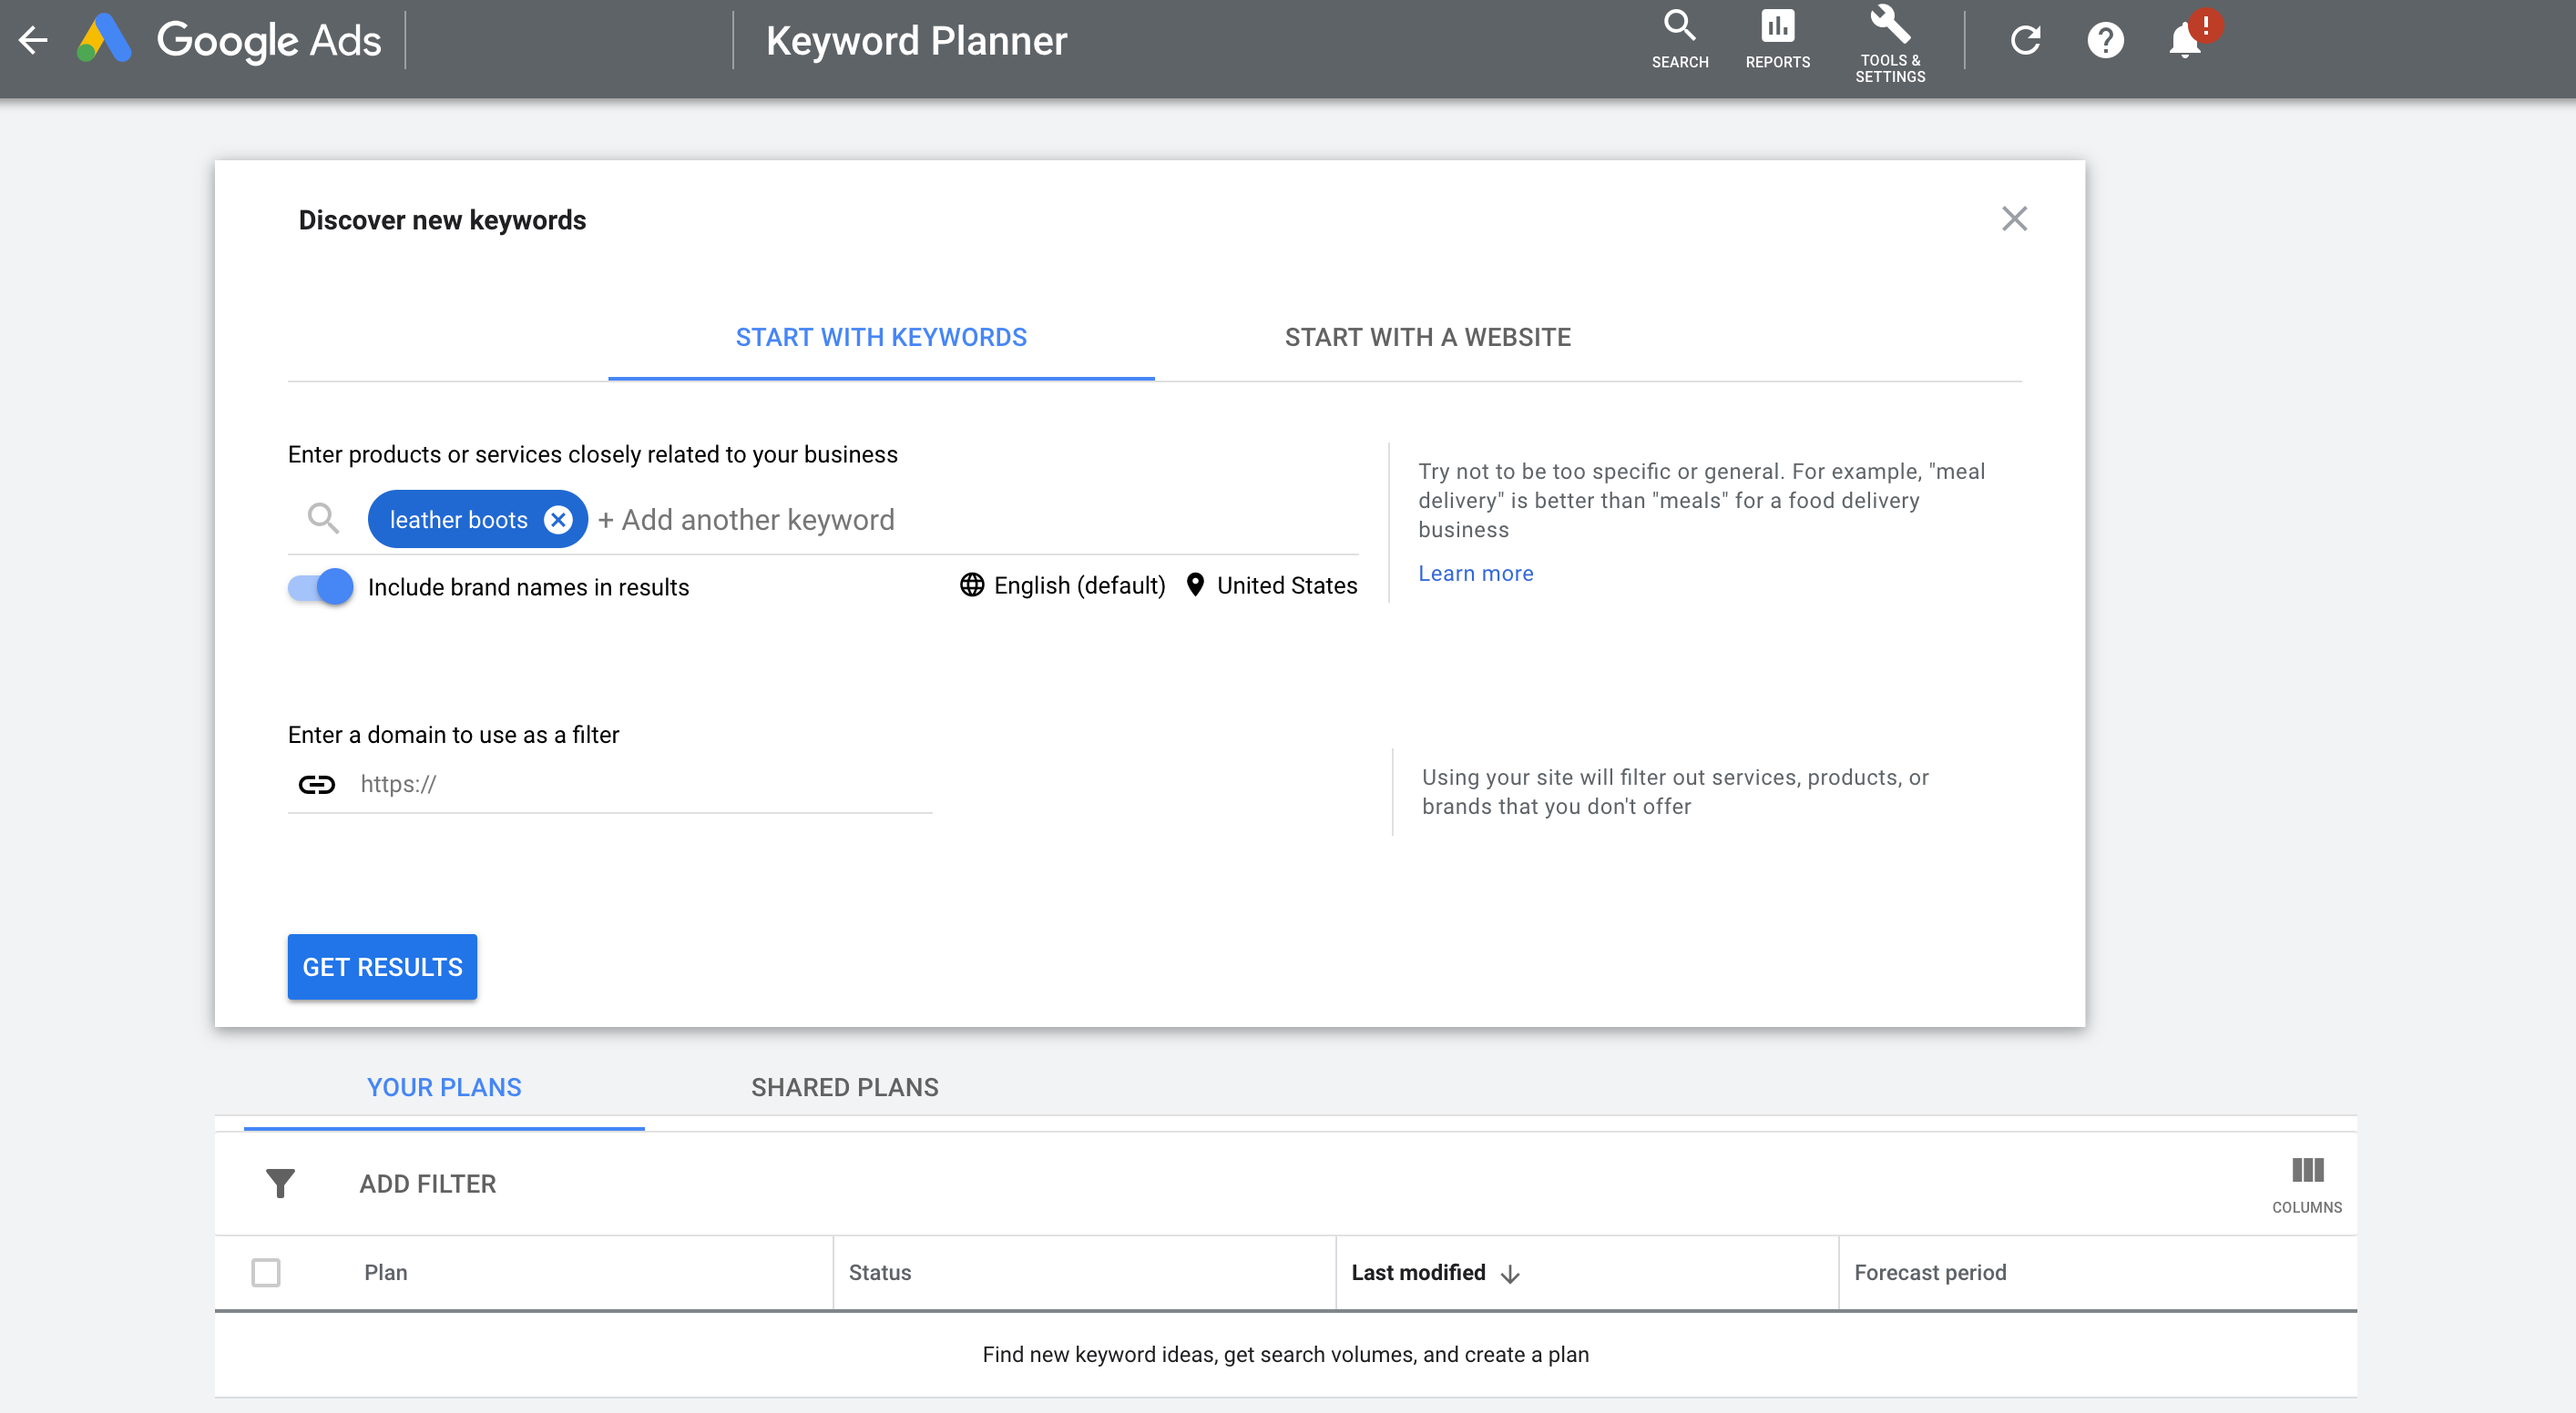The image size is (2576, 1413).
Task: Switch to Shared Plans tab
Action: tap(844, 1087)
